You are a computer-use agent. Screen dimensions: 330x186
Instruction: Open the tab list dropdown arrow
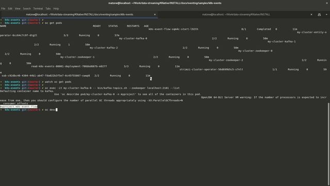tap(326, 14)
